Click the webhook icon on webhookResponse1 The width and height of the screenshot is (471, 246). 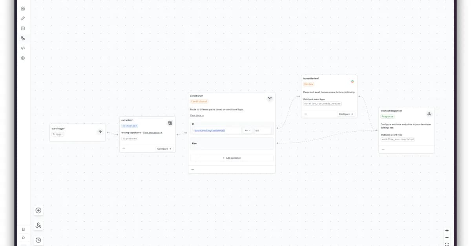point(429,114)
